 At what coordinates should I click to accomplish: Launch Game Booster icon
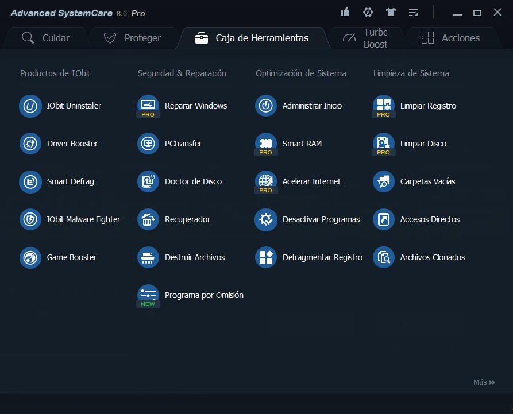click(x=30, y=258)
